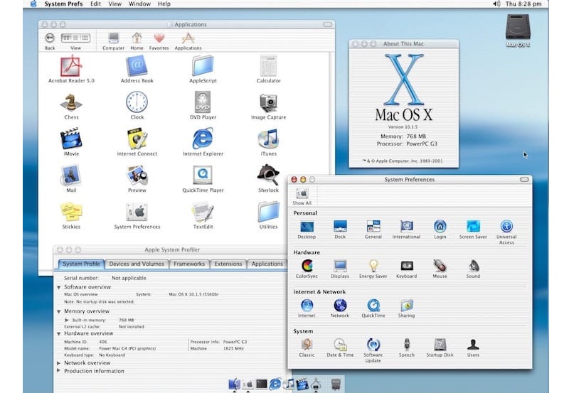Viewport: 569px width, 393px height.
Task: Switch to the Frameworks tab
Action: [x=189, y=264]
